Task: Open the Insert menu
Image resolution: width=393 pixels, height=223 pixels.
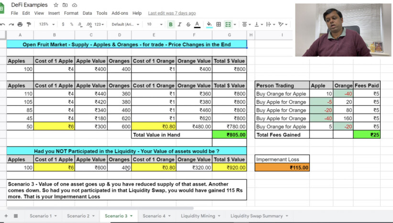Action: click(54, 13)
